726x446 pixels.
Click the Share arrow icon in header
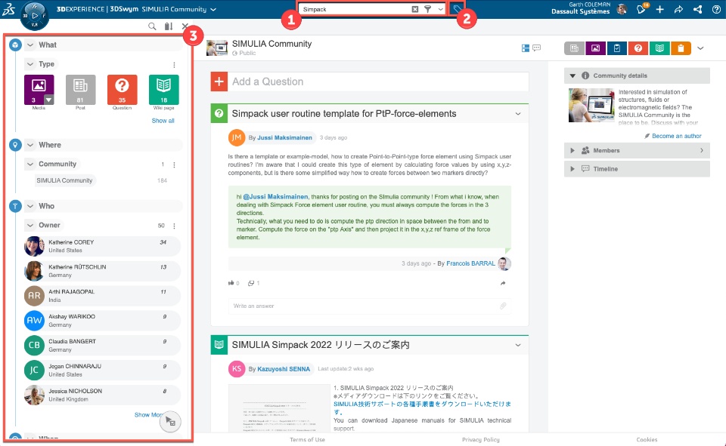pos(678,9)
